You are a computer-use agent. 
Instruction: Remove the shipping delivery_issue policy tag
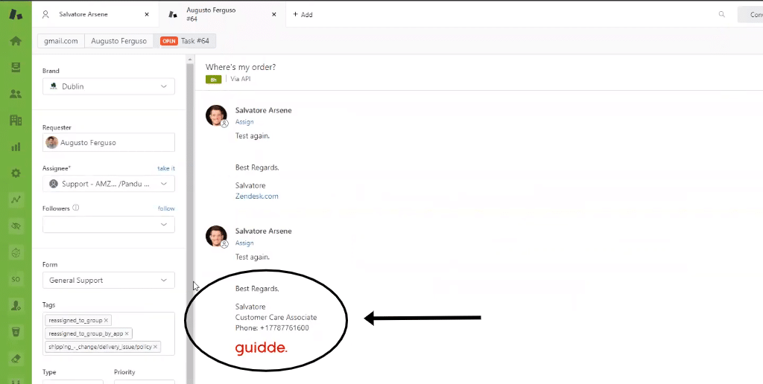coord(155,347)
